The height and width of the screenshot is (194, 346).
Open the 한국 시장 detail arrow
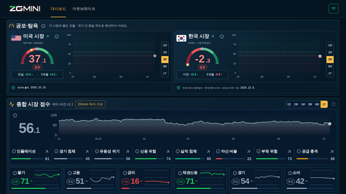(213, 36)
